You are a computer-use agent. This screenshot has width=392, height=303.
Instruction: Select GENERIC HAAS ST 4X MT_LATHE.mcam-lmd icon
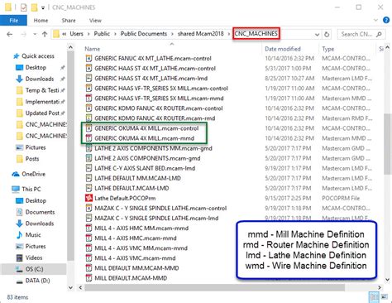pyautogui.click(x=88, y=79)
